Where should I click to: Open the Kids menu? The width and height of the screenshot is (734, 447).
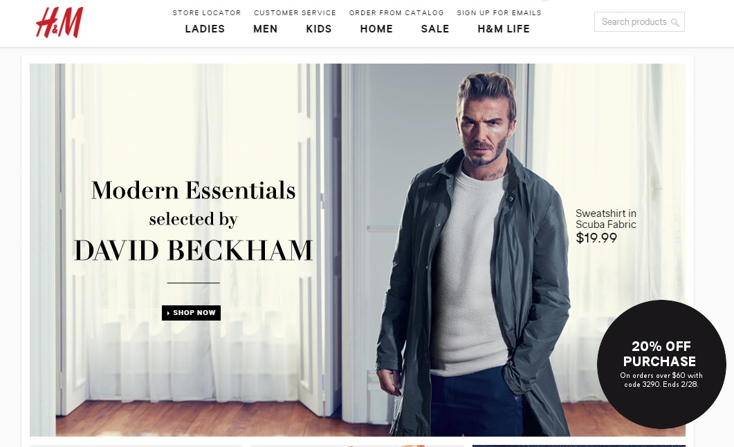pos(319,29)
